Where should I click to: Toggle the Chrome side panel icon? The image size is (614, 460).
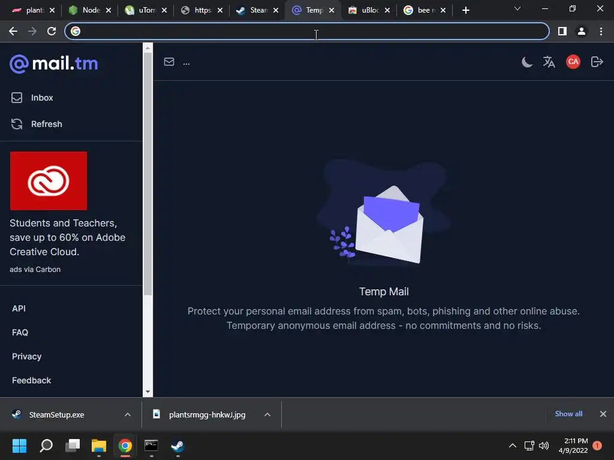[x=562, y=31]
